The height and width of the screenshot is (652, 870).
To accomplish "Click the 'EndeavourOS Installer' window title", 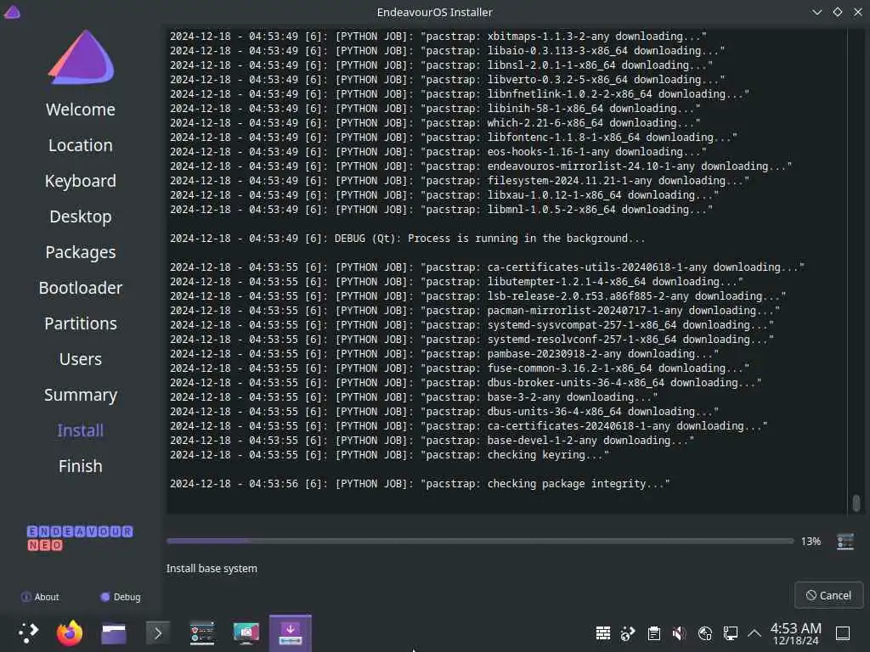I will (x=434, y=12).
